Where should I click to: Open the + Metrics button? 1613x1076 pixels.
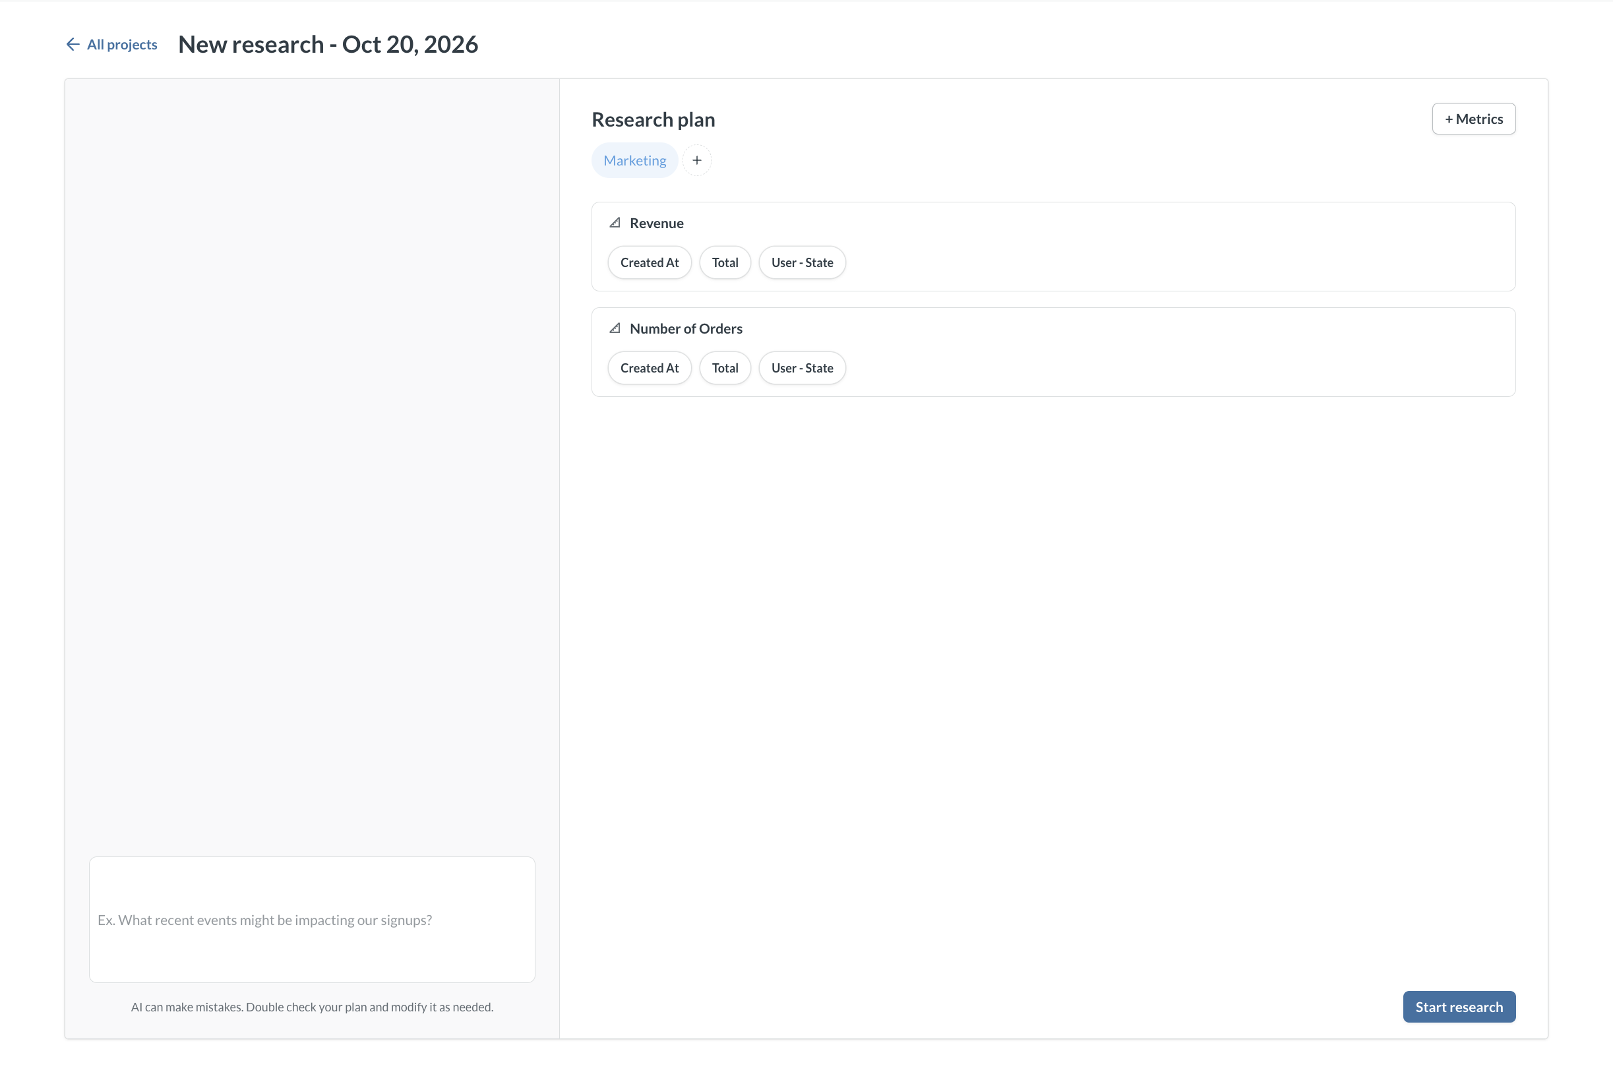point(1474,119)
